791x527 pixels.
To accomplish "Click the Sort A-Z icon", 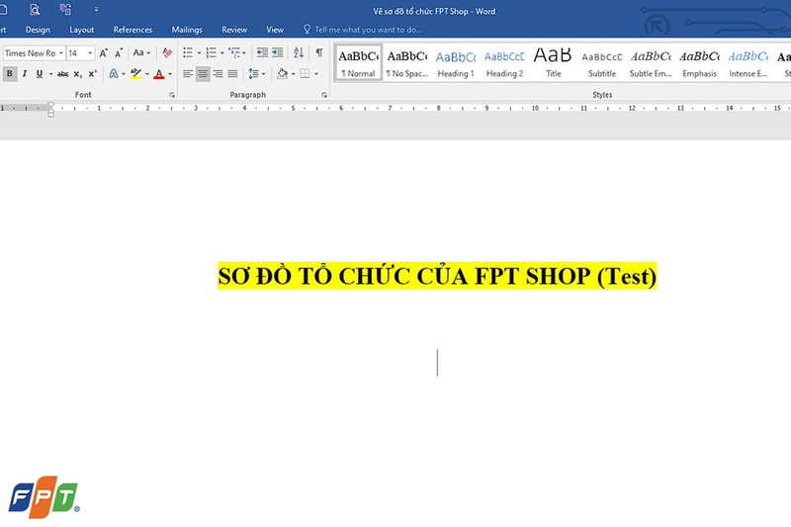I will 299,53.
